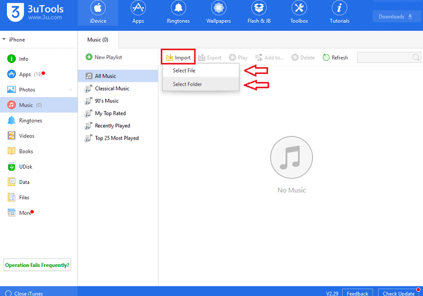Click the Downloads button
423x296 pixels.
396,16
